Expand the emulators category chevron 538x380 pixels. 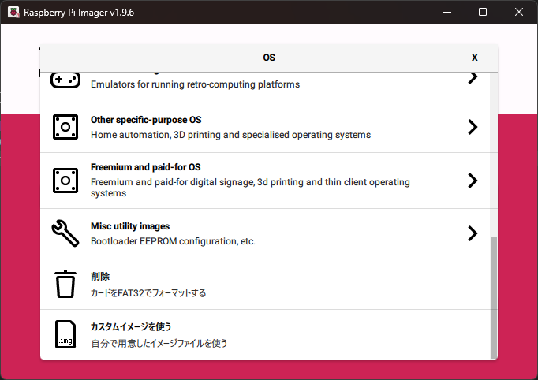pyautogui.click(x=472, y=78)
